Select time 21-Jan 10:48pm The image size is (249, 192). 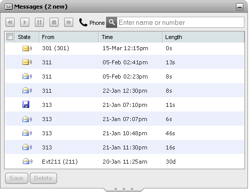click(x=125, y=133)
